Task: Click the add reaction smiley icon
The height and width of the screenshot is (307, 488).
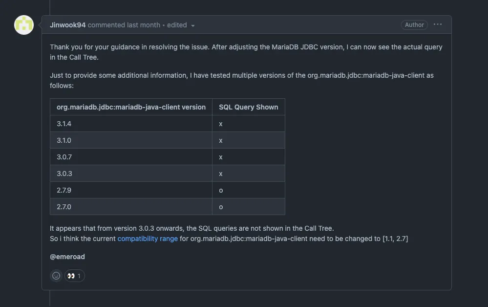Action: pos(56,276)
